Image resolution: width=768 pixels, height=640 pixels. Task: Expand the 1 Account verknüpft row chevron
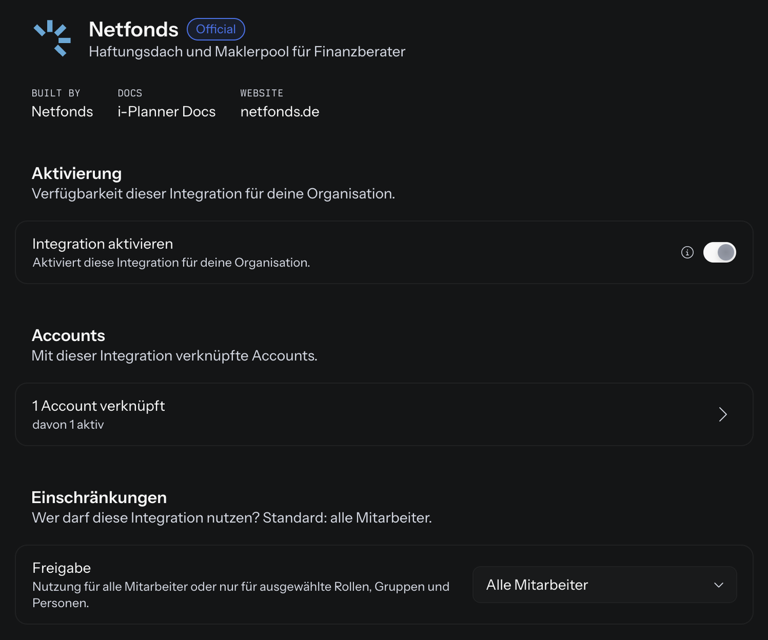click(x=722, y=414)
